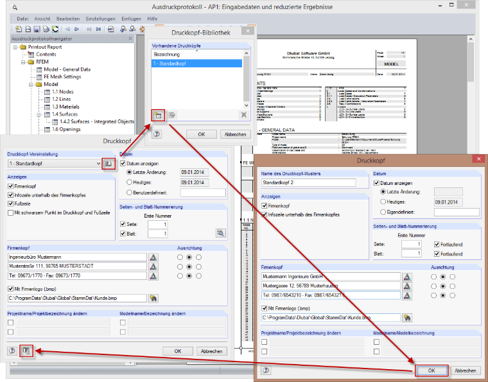Image resolution: width=488 pixels, height=382 pixels.
Task: Browse for logo file in left Druckkopf dialog
Action: pos(153,298)
